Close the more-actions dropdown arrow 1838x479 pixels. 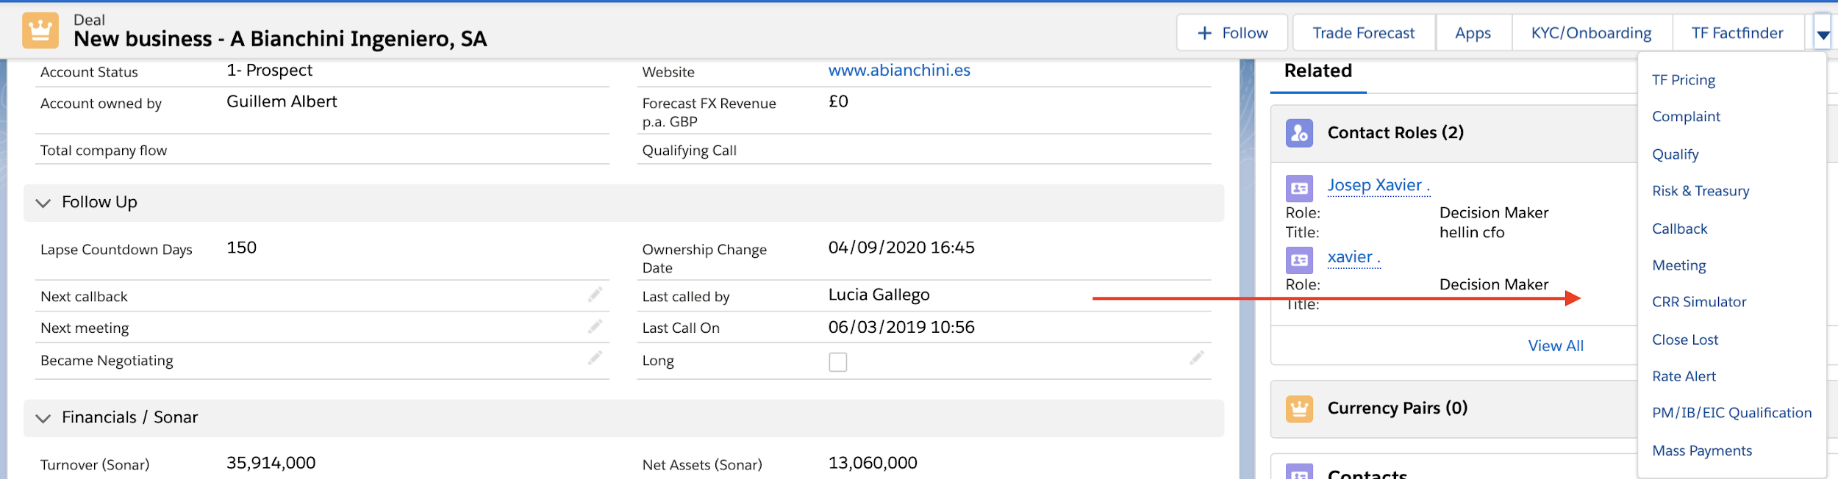[x=1823, y=34]
